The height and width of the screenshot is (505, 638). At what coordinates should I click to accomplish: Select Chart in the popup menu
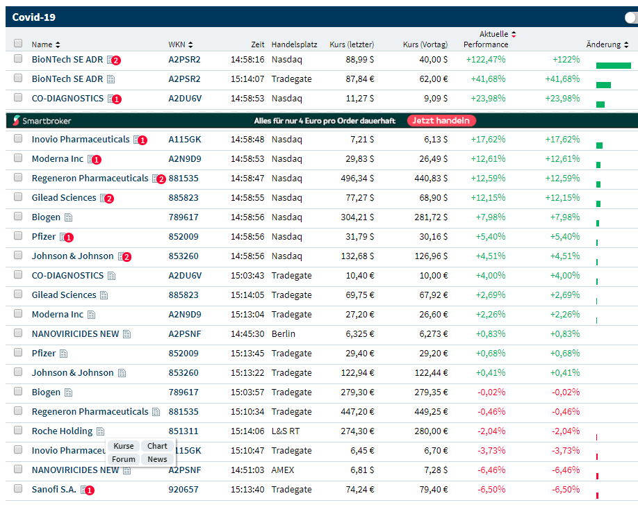point(157,446)
